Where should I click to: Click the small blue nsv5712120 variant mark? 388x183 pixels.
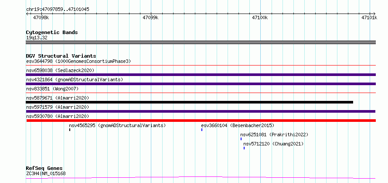pos(244,148)
